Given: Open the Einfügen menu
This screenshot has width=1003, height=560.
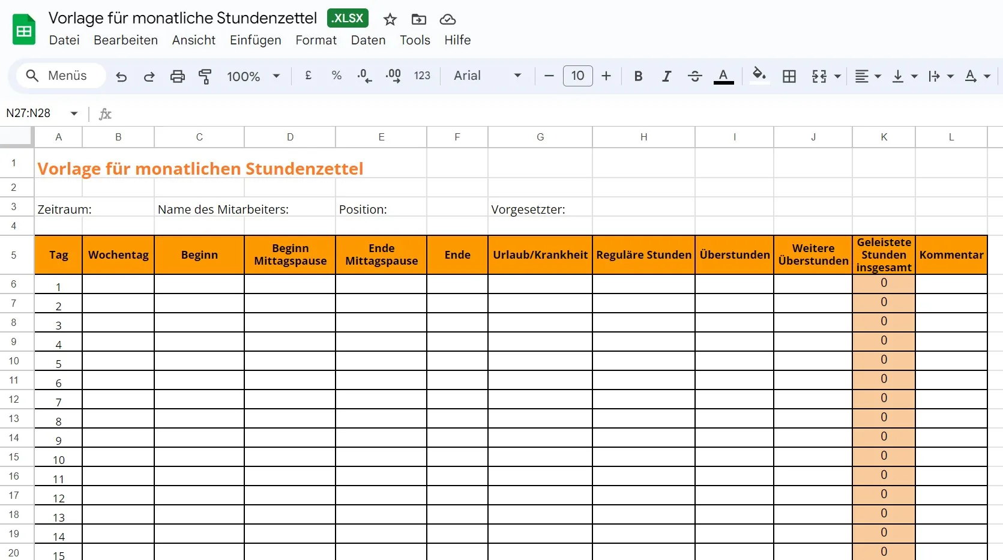Looking at the screenshot, I should point(255,40).
